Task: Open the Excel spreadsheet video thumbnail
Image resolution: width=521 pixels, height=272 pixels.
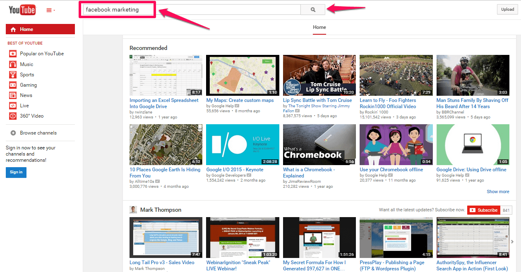Action: (166, 76)
